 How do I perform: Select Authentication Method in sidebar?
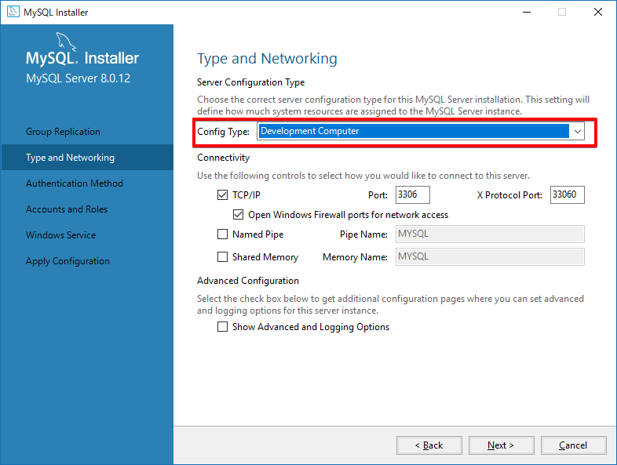click(x=74, y=183)
